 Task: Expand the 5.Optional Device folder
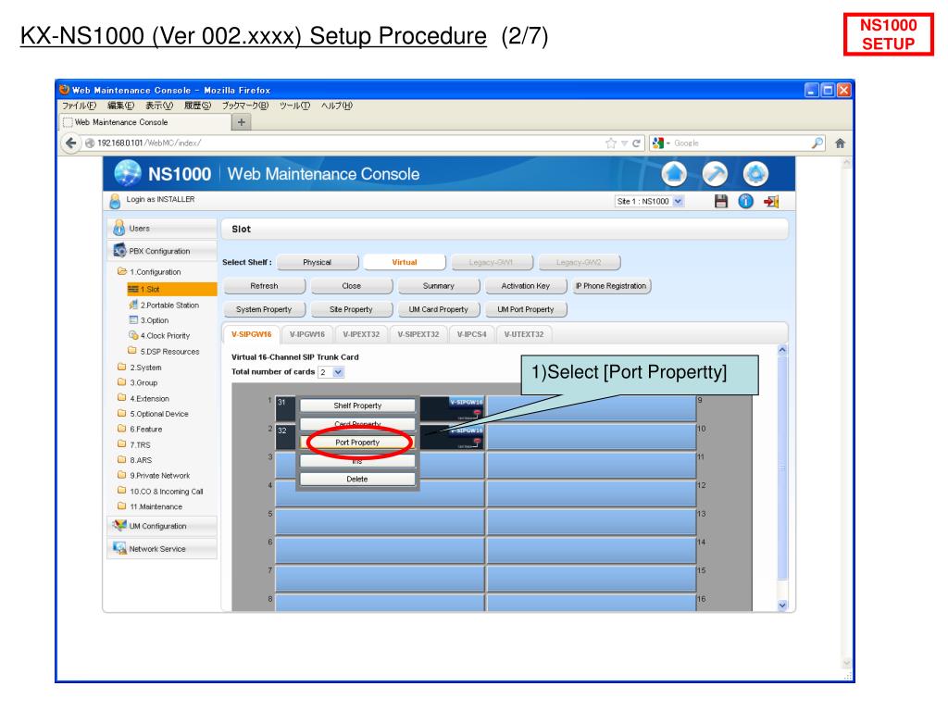click(x=153, y=414)
